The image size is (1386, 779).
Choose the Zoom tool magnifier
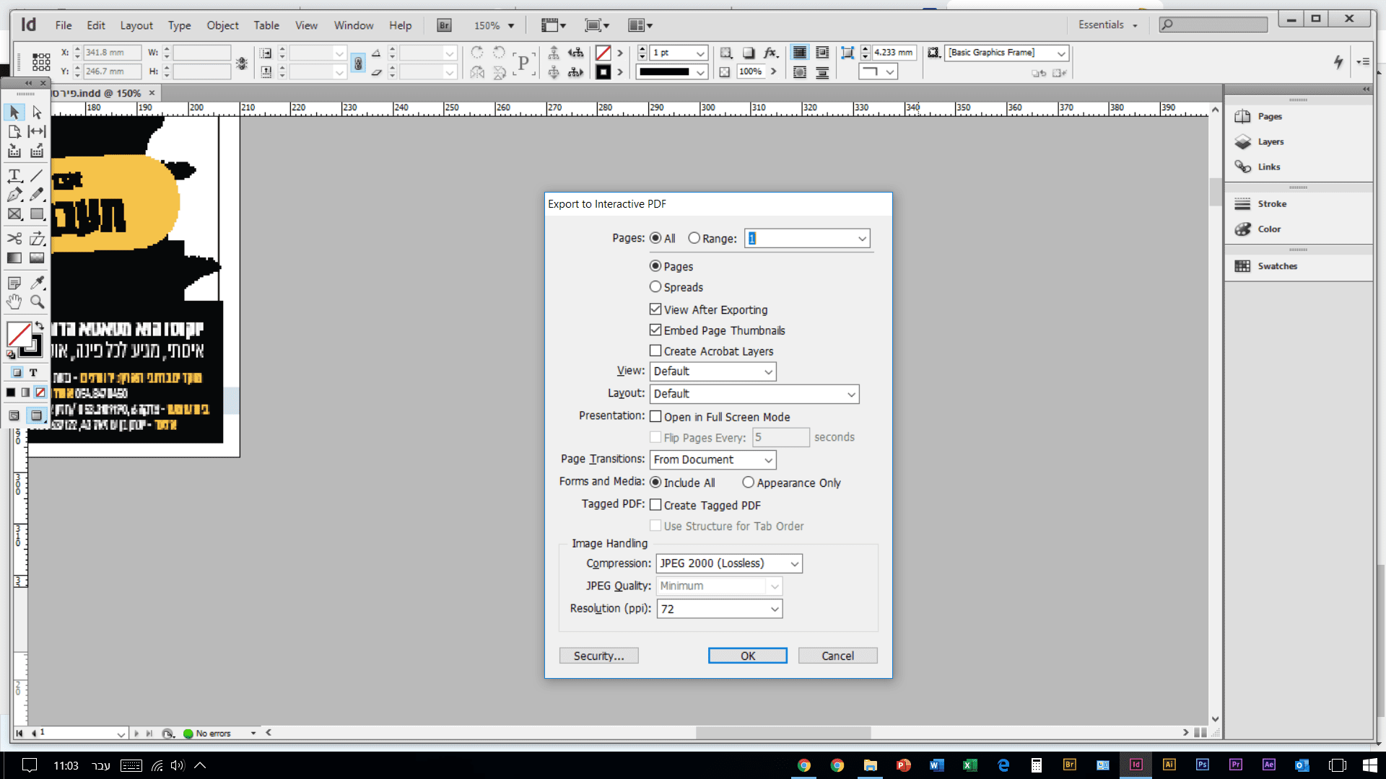pos(37,302)
